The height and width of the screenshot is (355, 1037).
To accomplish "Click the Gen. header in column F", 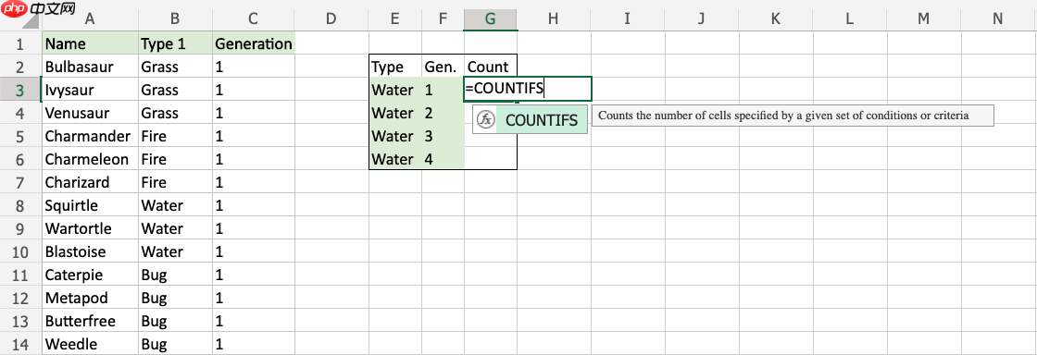I will tap(444, 67).
